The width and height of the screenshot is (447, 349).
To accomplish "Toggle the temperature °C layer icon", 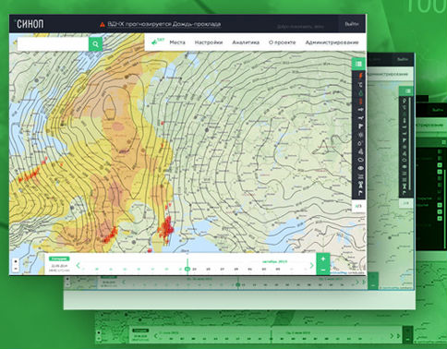I will pyautogui.click(x=360, y=85).
